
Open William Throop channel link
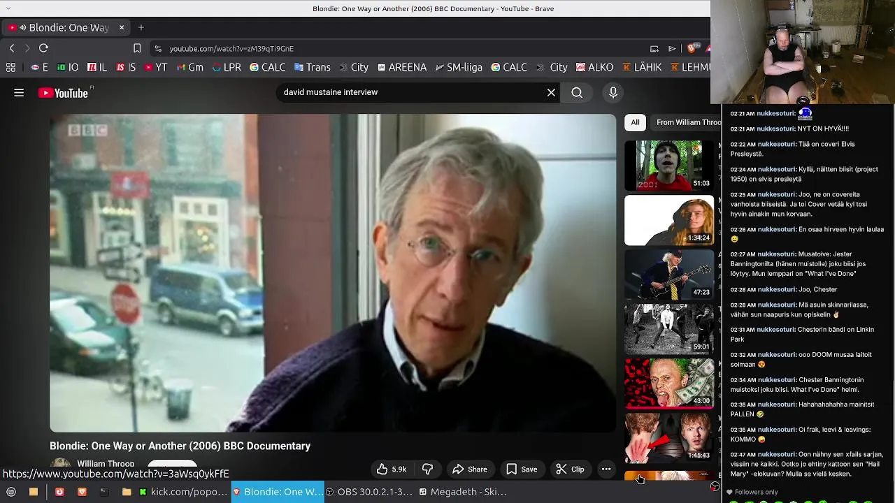106,464
